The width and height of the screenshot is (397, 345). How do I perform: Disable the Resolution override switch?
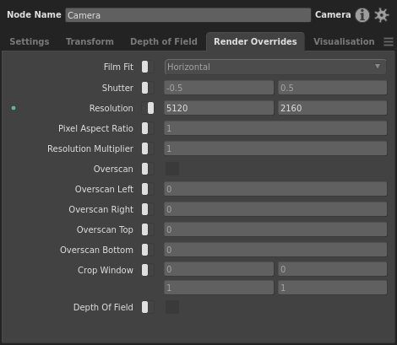[148, 108]
